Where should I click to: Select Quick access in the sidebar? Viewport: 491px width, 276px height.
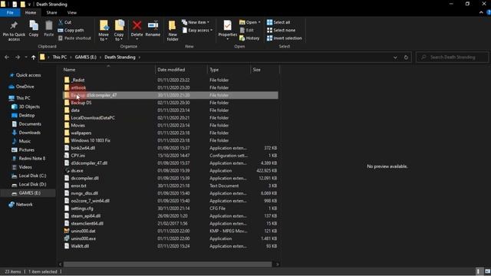pyautogui.click(x=28, y=75)
